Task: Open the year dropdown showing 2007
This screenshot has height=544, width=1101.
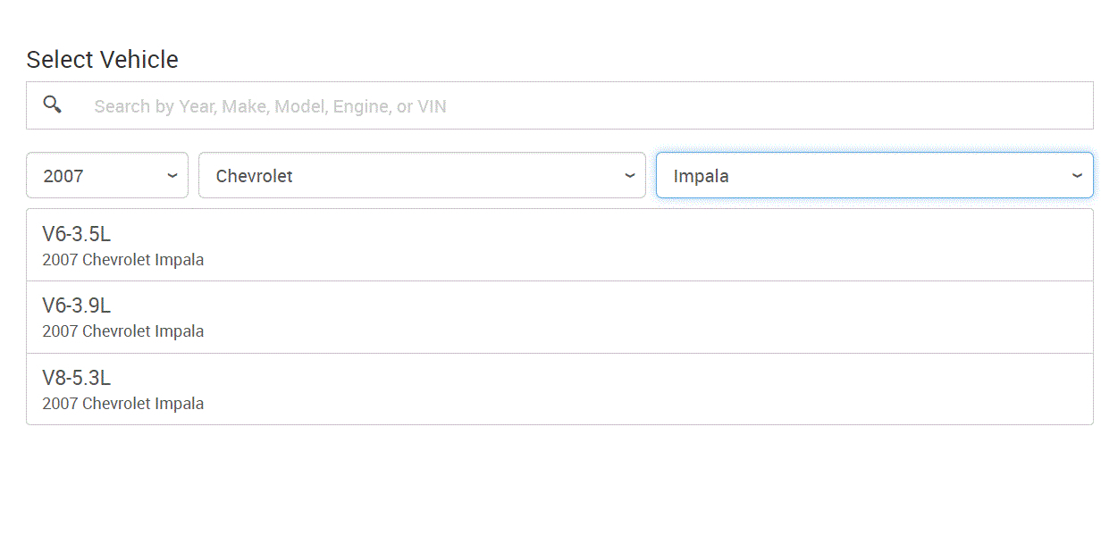Action: click(107, 175)
